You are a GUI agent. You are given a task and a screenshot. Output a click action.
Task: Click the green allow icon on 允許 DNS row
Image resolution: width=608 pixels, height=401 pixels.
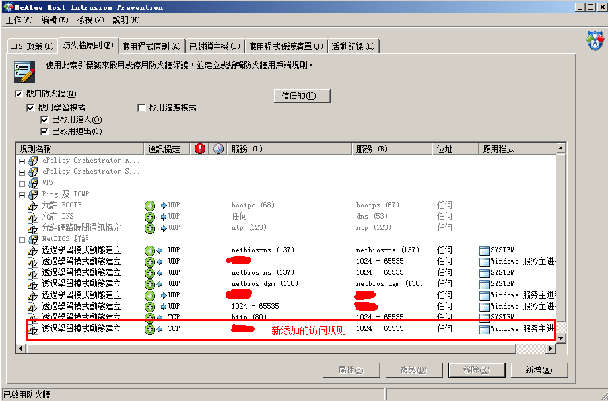point(150,217)
